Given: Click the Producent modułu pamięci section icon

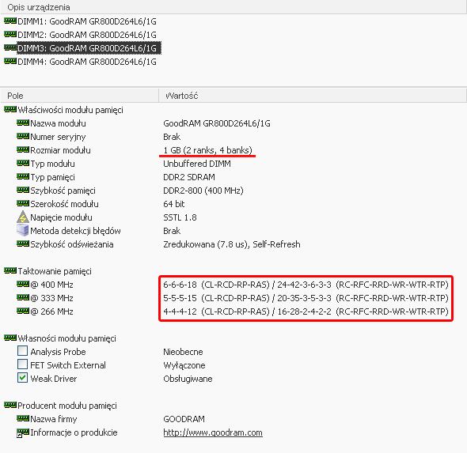Looking at the screenshot, I should (10, 405).
